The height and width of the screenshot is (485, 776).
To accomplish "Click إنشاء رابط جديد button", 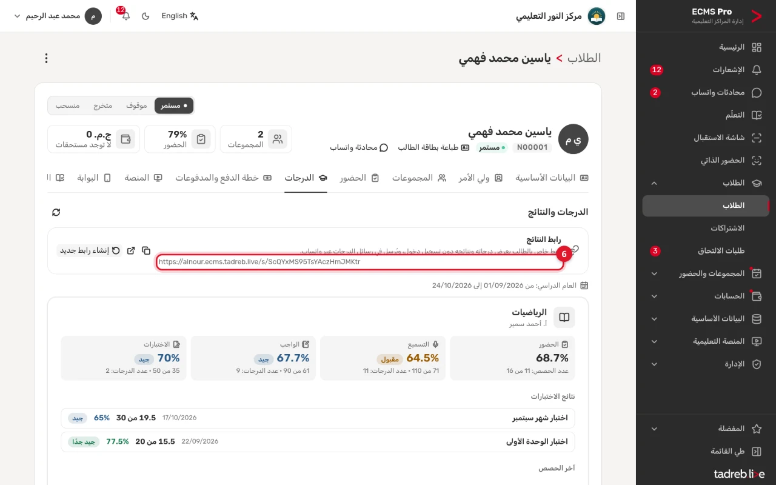I will 90,250.
